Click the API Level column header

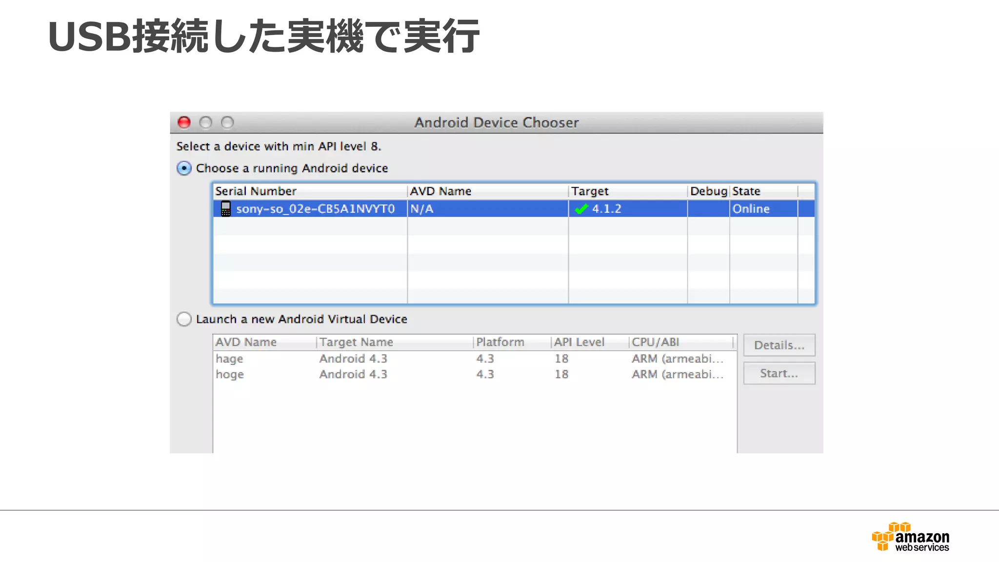[579, 342]
